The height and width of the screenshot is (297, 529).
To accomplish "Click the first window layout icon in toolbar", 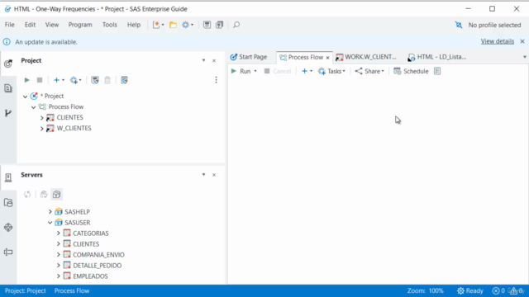I will [x=207, y=25].
